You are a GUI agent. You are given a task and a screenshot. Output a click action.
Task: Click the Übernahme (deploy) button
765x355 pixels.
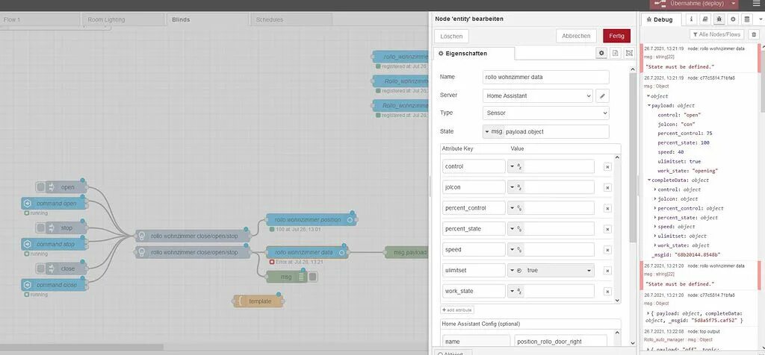coord(689,4)
